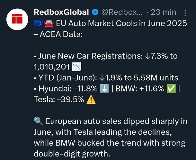The image size is (196, 160).
Task: Click the downward chart emoji
Action: [76, 67]
